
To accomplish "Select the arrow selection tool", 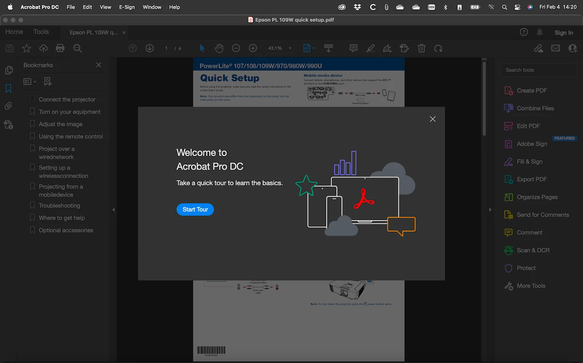I will [x=202, y=48].
